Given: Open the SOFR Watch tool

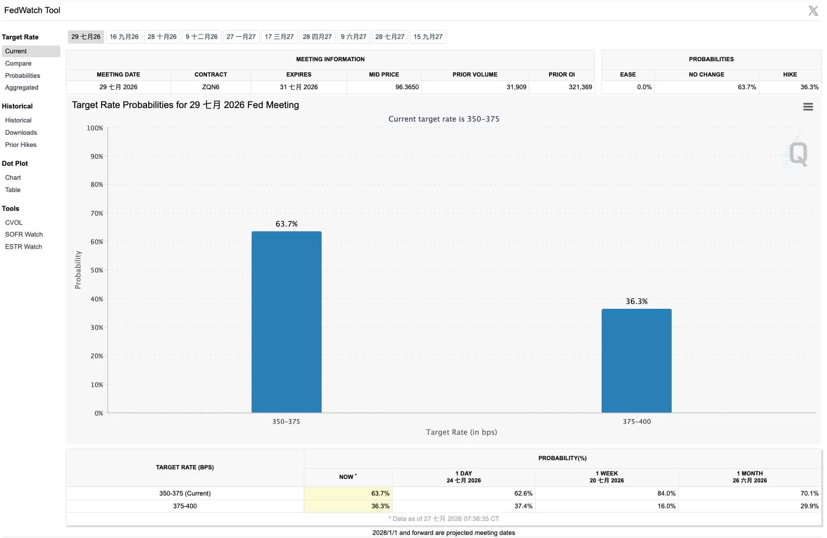Looking at the screenshot, I should pyautogui.click(x=24, y=234).
